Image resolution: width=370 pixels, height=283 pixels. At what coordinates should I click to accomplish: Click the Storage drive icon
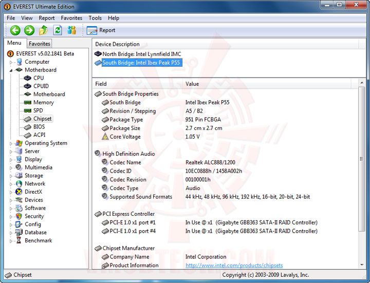[19, 176]
